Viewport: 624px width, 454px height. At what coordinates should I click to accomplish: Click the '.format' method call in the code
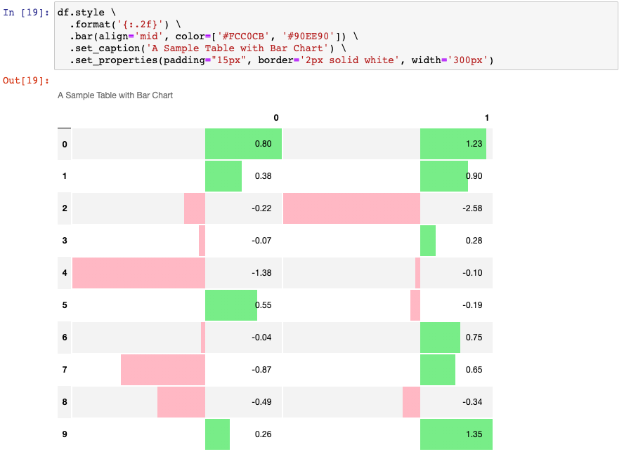pos(88,24)
